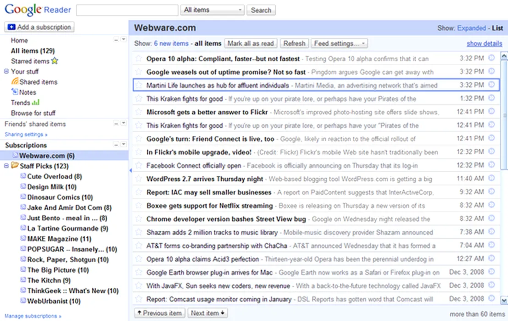Viewport: 508px width, 321px height.
Task: Click the Shared items feed icon
Action: [x=15, y=82]
